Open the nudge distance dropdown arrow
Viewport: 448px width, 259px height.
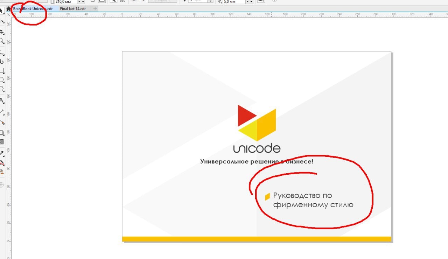pyautogui.click(x=210, y=1)
